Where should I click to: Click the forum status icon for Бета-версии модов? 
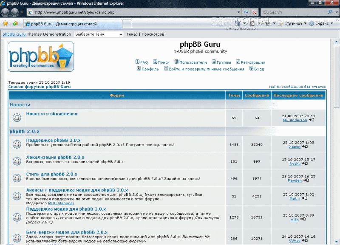pyautogui.click(x=17, y=238)
